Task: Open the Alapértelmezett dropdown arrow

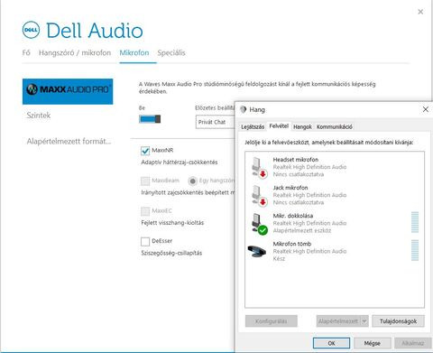Action: coord(364,321)
